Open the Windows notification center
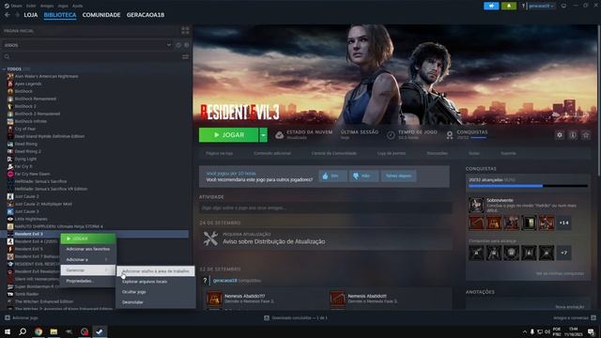Viewport: 601px width, 338px height. click(591, 331)
